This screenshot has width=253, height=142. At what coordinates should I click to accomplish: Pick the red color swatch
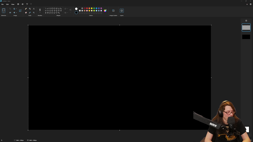[87, 8]
